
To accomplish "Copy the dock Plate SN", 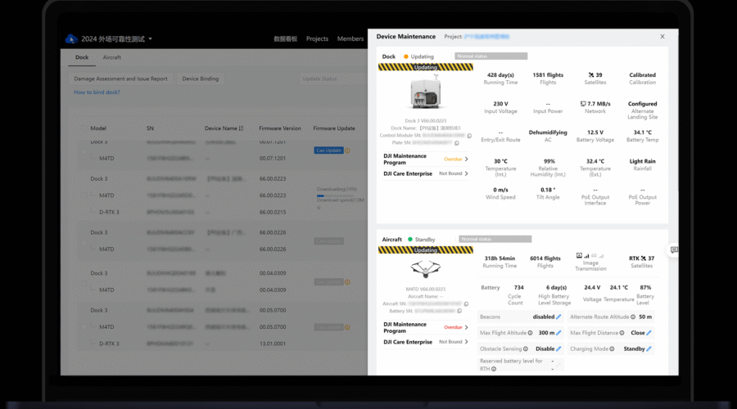I will (x=457, y=142).
